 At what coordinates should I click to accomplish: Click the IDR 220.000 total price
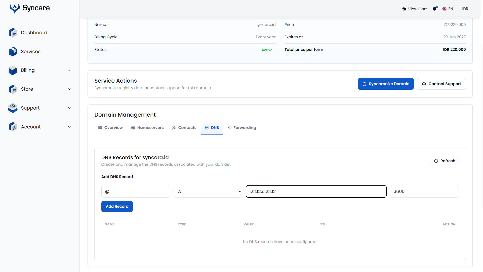[454, 50]
